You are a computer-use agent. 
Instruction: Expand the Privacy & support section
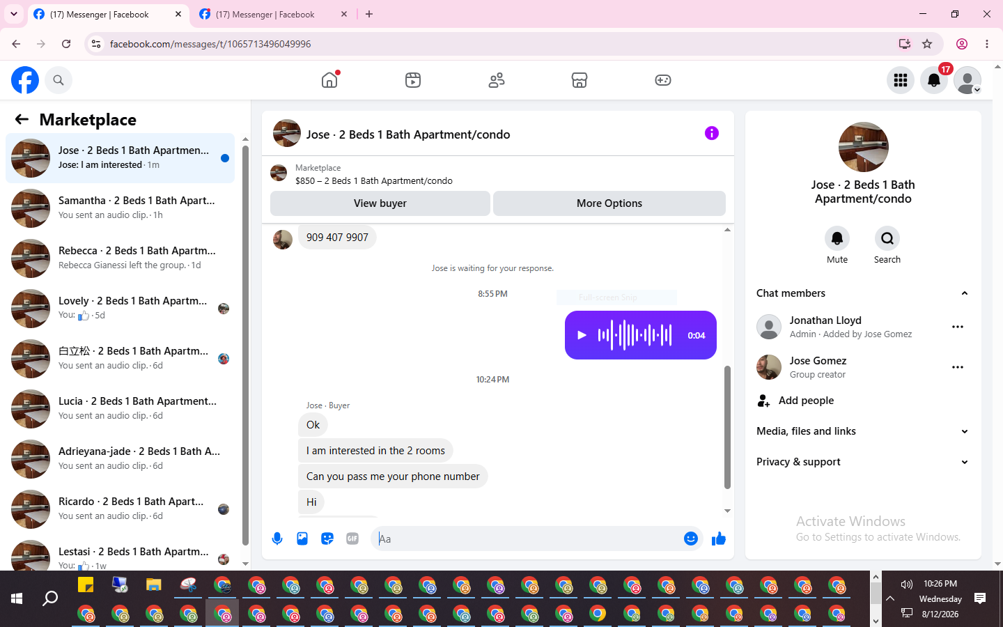coord(862,462)
